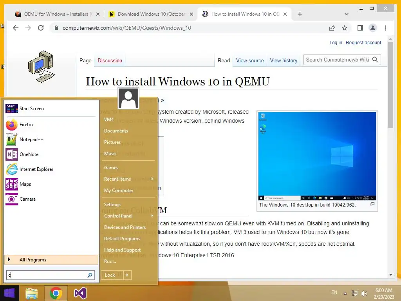Open Documents from start menu
401x301 pixels.
pyautogui.click(x=116, y=131)
